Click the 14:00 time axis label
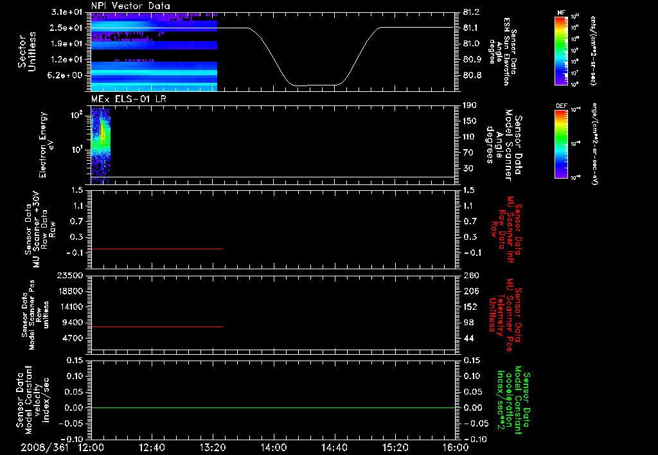This screenshot has height=455, width=658. click(274, 447)
